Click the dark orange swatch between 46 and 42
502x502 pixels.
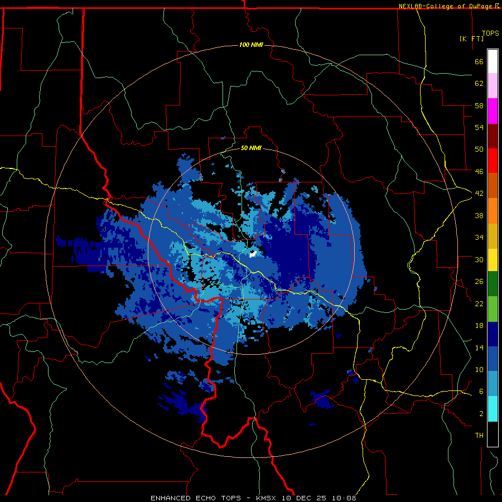[x=493, y=185]
